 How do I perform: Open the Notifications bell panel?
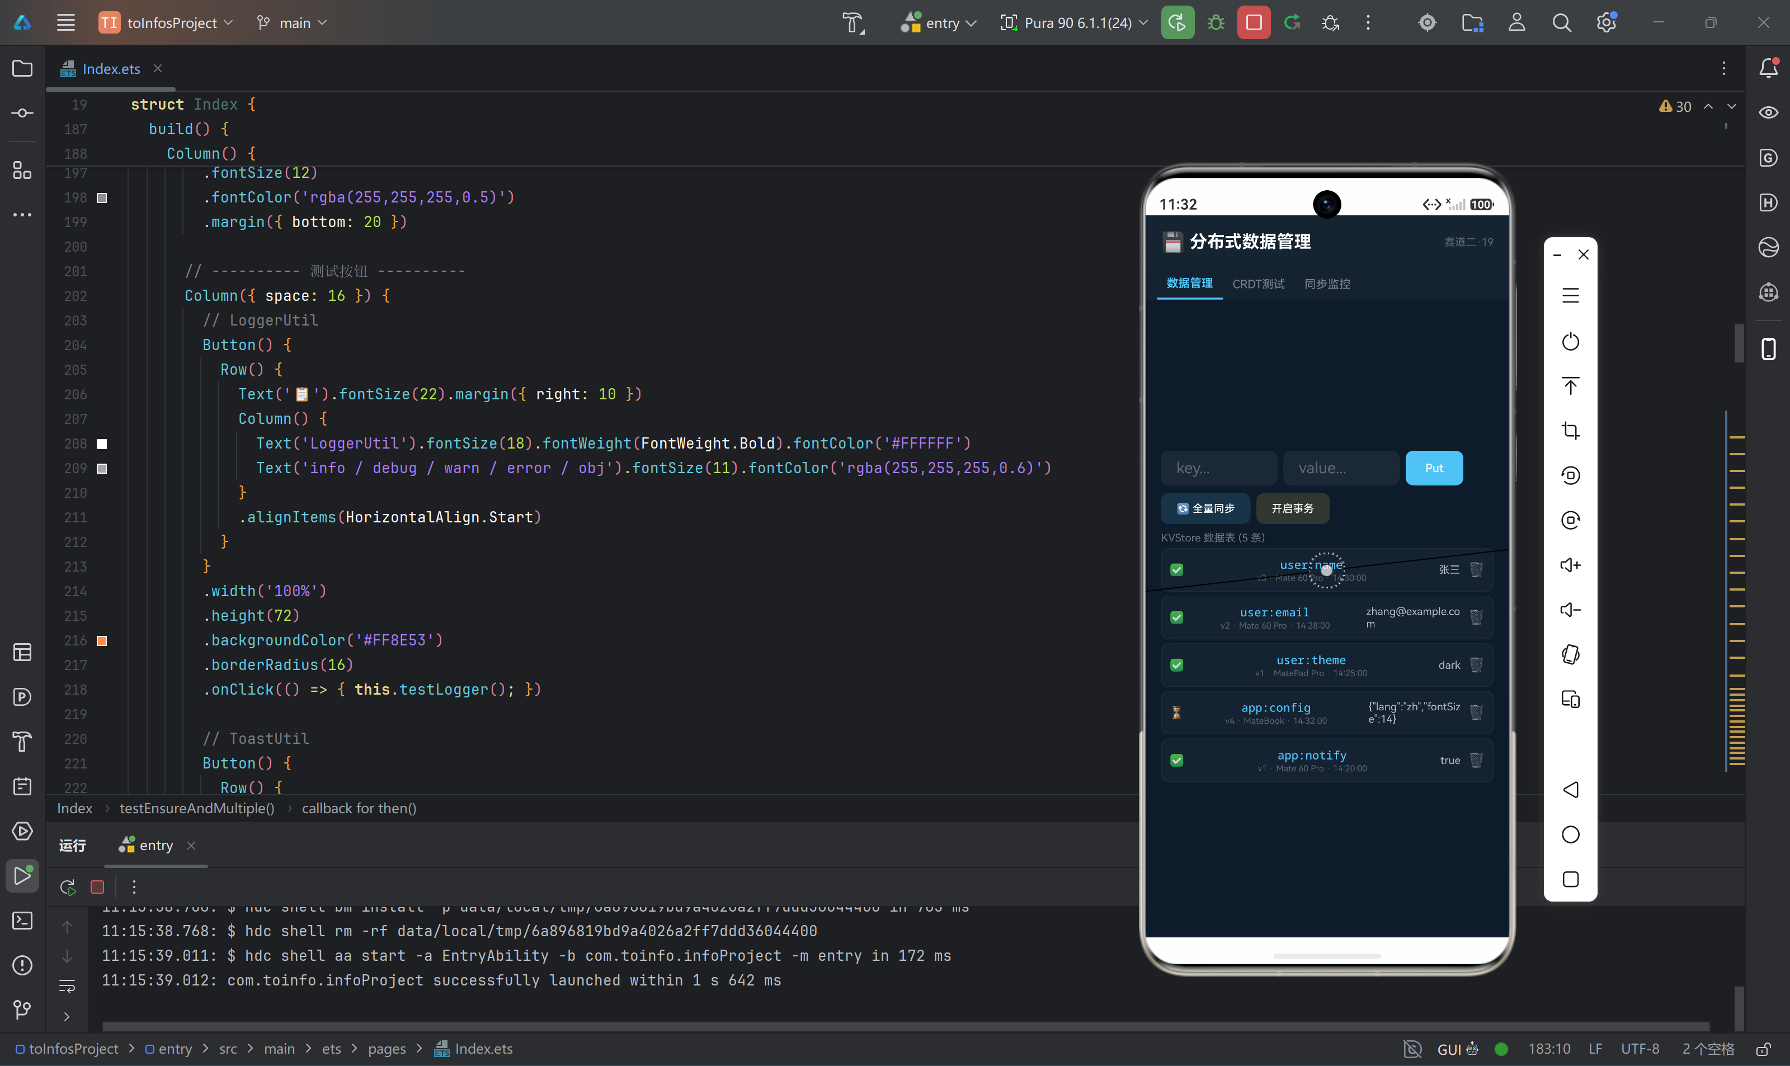(1768, 68)
